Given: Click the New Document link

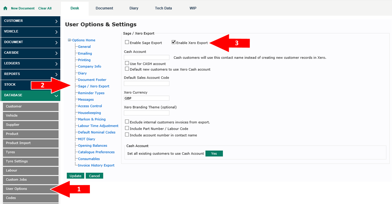Looking at the screenshot, I should tap(23, 8).
